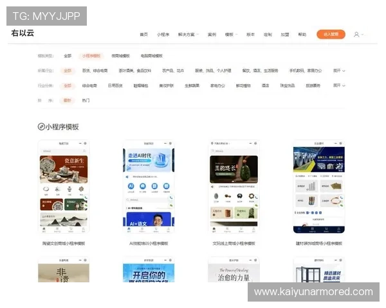The height and width of the screenshot is (308, 386).
Task: Sort templates by 热门
Action: [86, 101]
